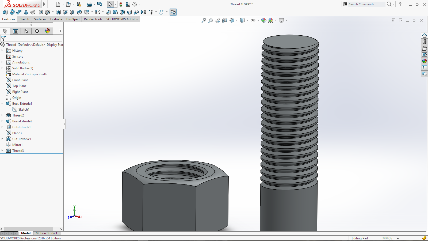428x241 pixels.
Task: Click the Extruded Boss/Base feature icon
Action: coord(5,12)
